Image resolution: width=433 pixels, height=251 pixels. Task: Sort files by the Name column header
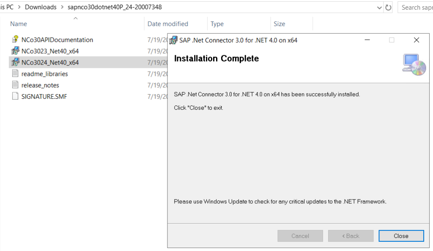(19, 24)
